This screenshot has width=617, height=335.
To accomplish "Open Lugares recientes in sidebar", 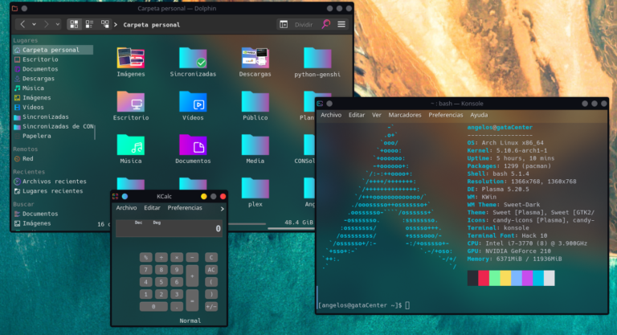I will click(x=53, y=191).
